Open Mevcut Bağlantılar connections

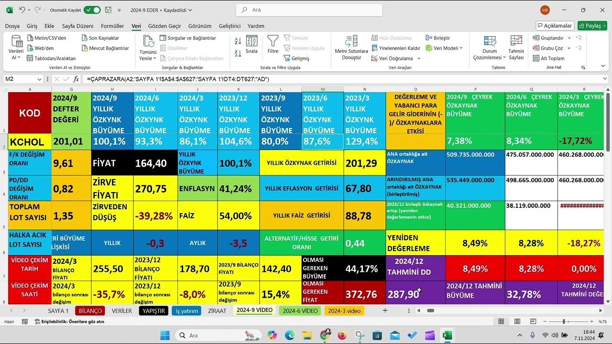click(105, 48)
